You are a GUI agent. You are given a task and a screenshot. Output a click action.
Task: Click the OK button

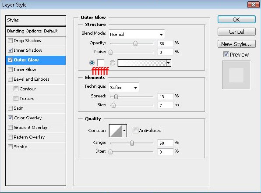(x=236, y=19)
